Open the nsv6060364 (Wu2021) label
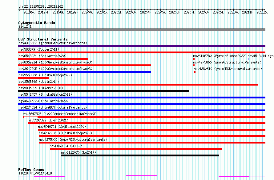The image size is (274, 180). (x=67, y=146)
